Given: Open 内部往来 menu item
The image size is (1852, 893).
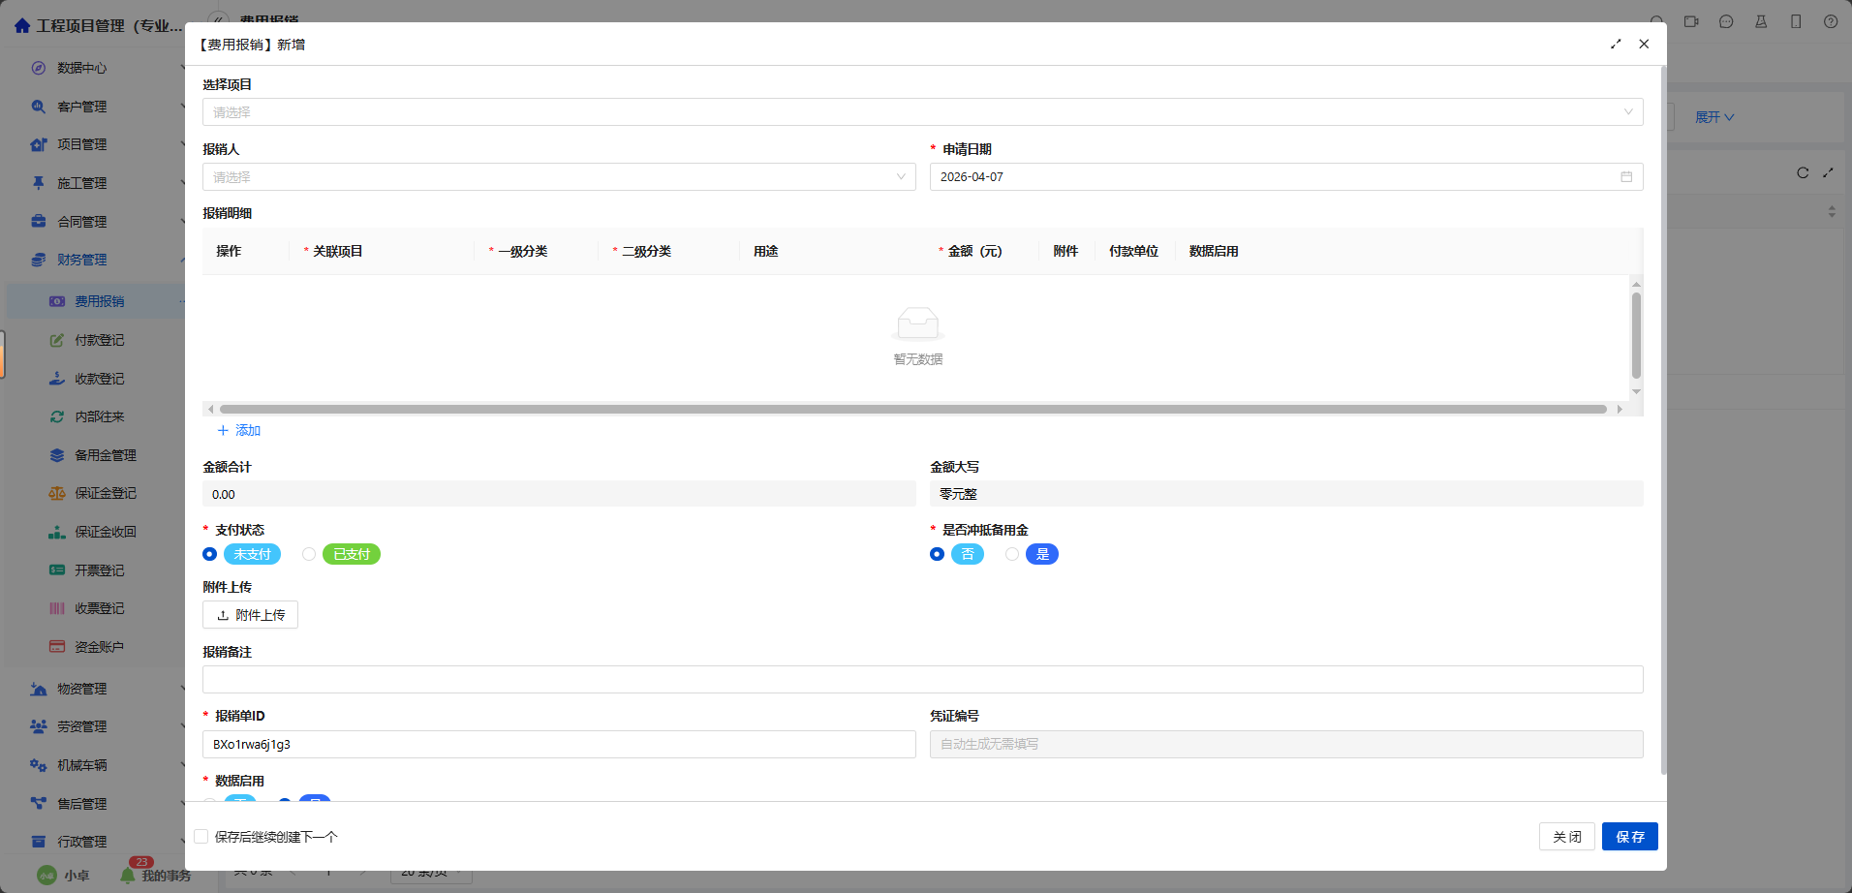Looking at the screenshot, I should [x=99, y=417].
